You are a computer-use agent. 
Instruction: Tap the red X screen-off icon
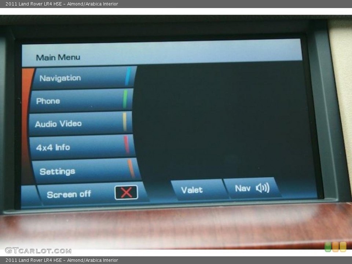point(126,192)
